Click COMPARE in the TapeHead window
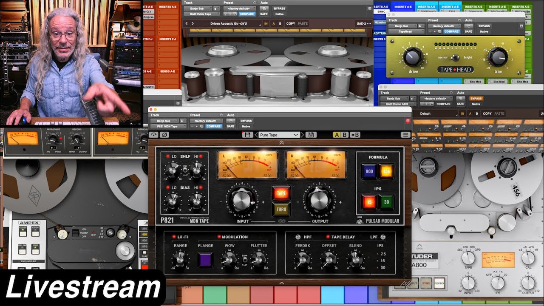544x306 pixels. pyautogui.click(x=451, y=31)
